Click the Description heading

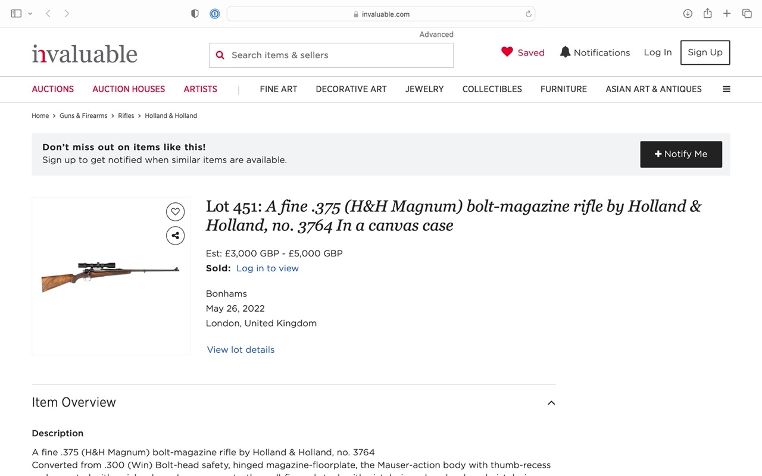pyautogui.click(x=58, y=434)
